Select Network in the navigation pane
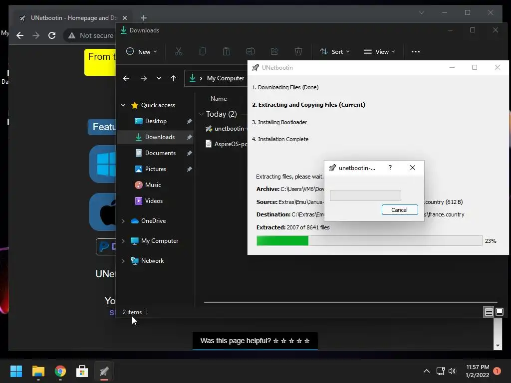The width and height of the screenshot is (511, 383). [x=152, y=260]
